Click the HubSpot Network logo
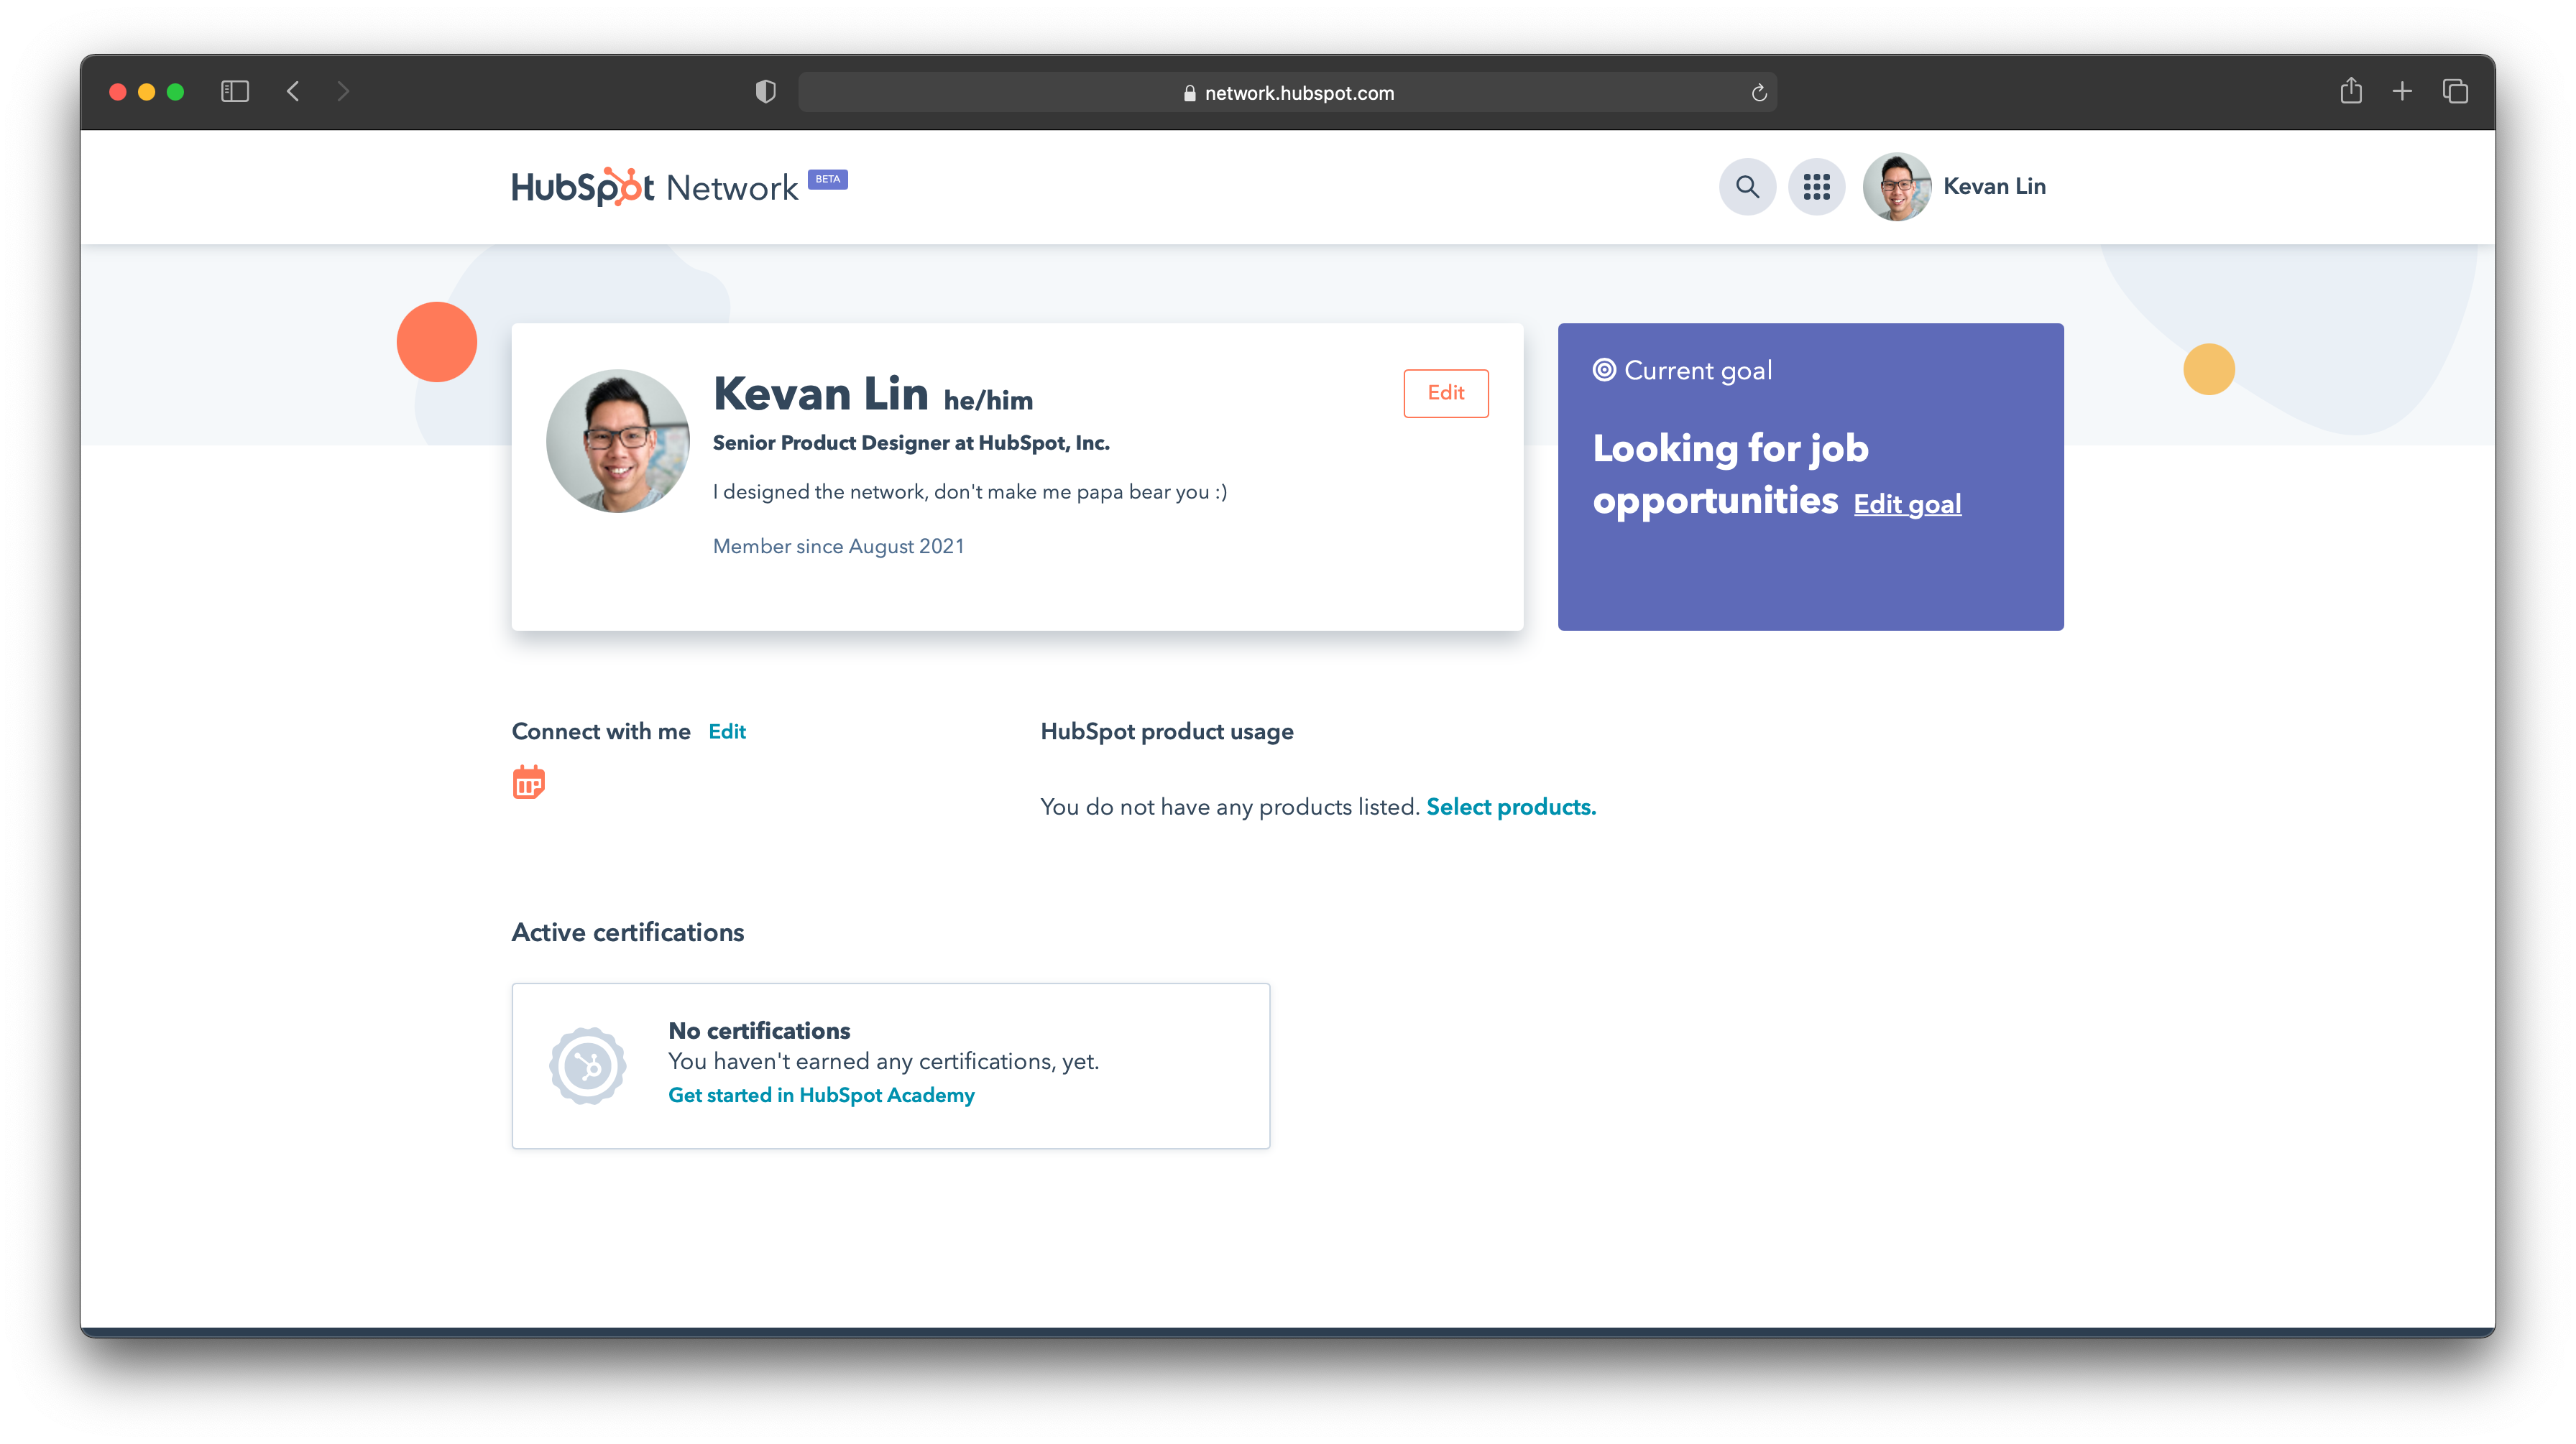This screenshot has height=1444, width=2576. [x=655, y=187]
